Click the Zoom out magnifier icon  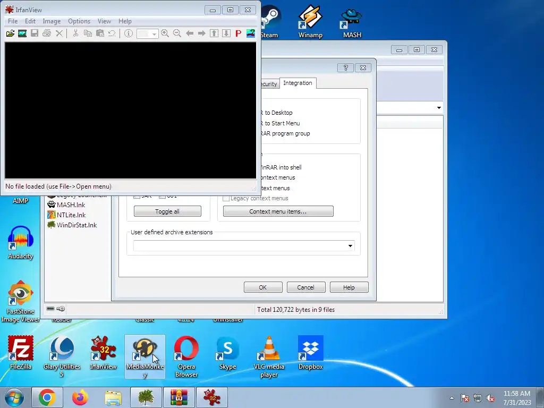click(177, 33)
